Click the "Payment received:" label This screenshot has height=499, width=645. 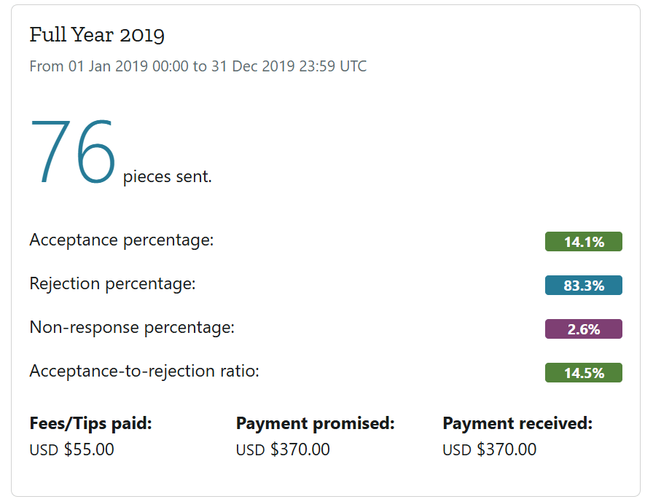517,424
